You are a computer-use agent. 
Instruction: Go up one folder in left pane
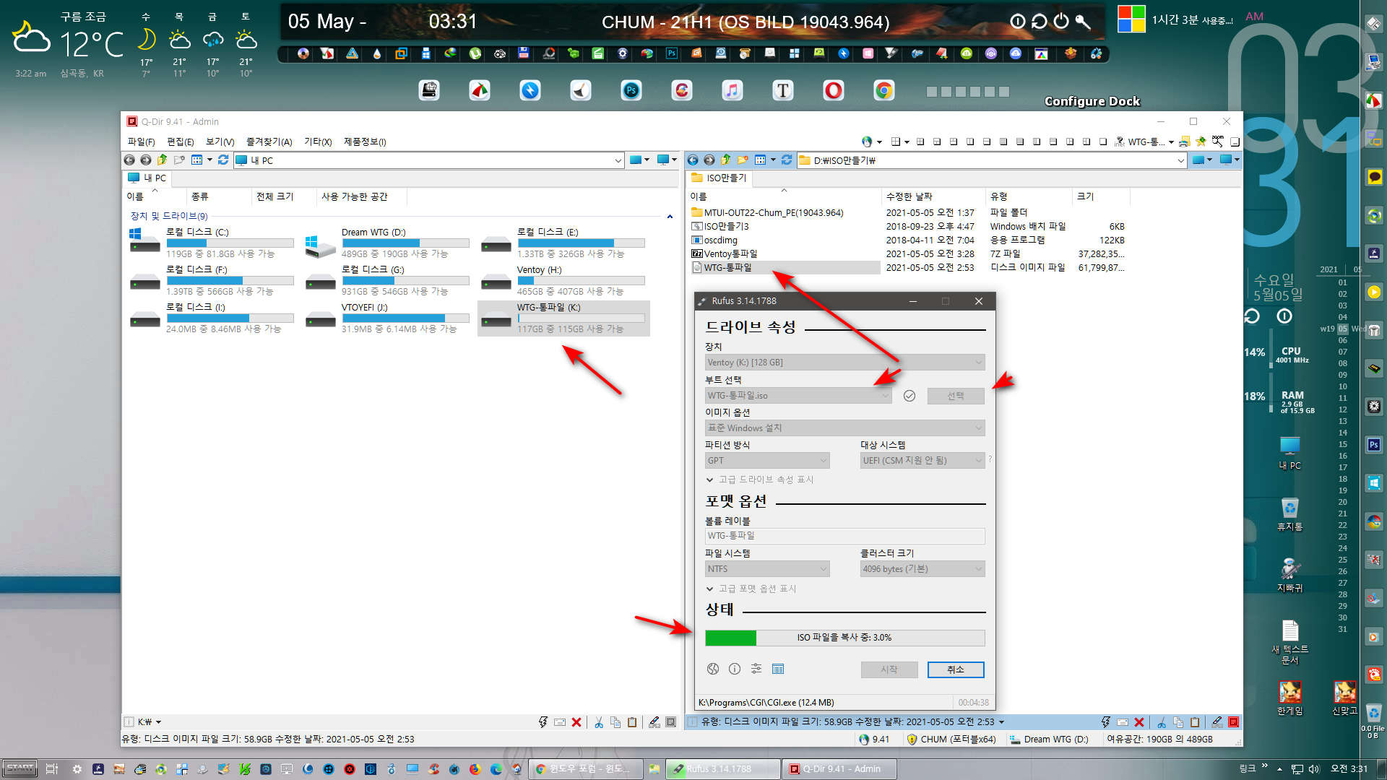click(162, 160)
